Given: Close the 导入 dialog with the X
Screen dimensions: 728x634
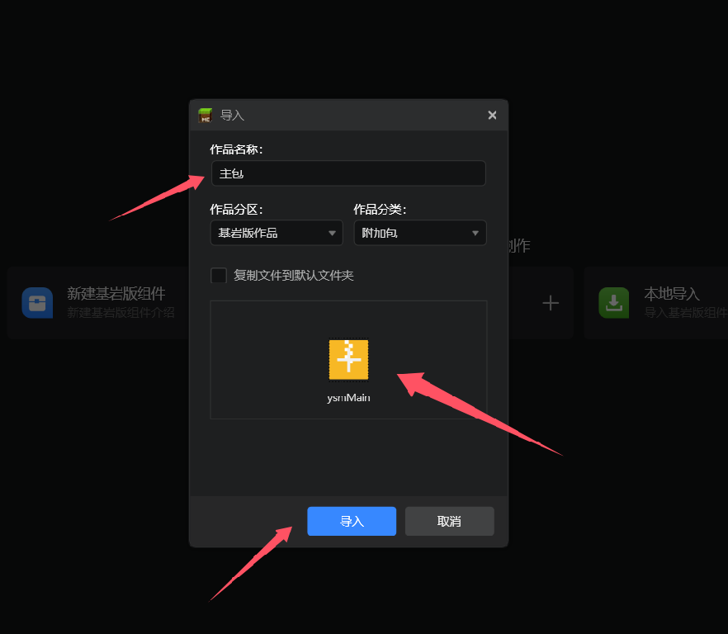Looking at the screenshot, I should (492, 116).
